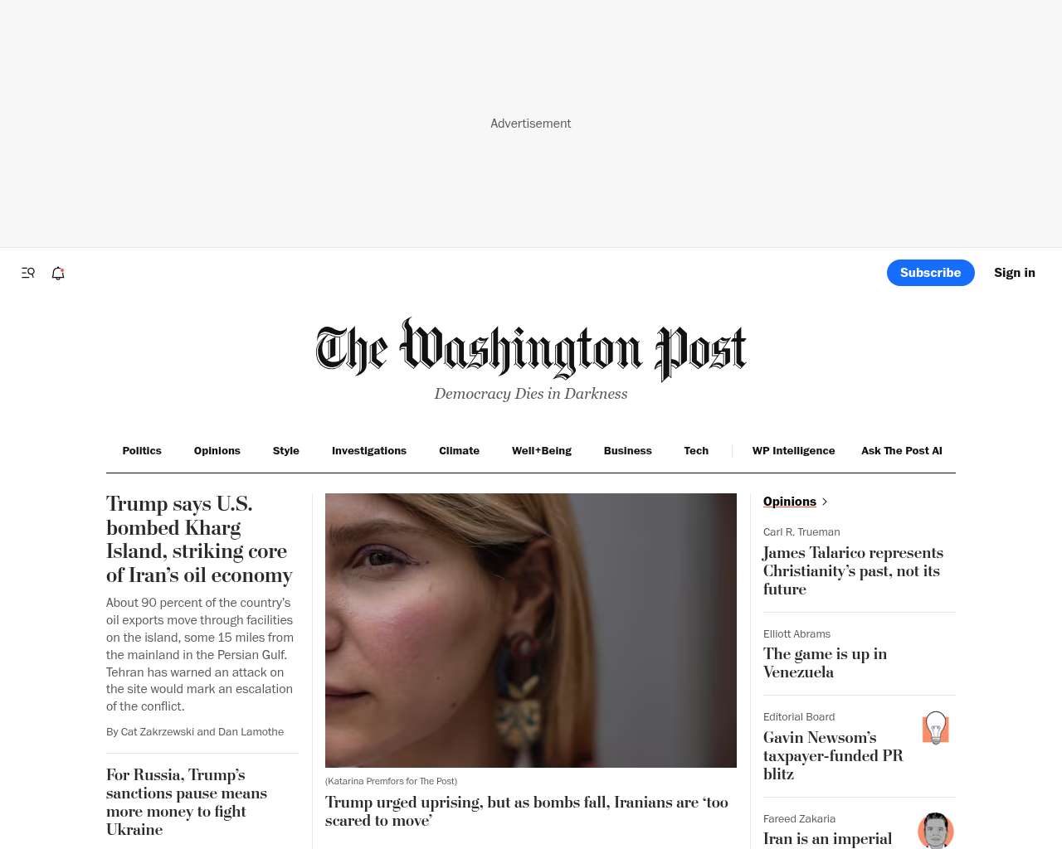Viewport: 1062px width, 849px height.
Task: Go to the Investigations section
Action: [369, 451]
